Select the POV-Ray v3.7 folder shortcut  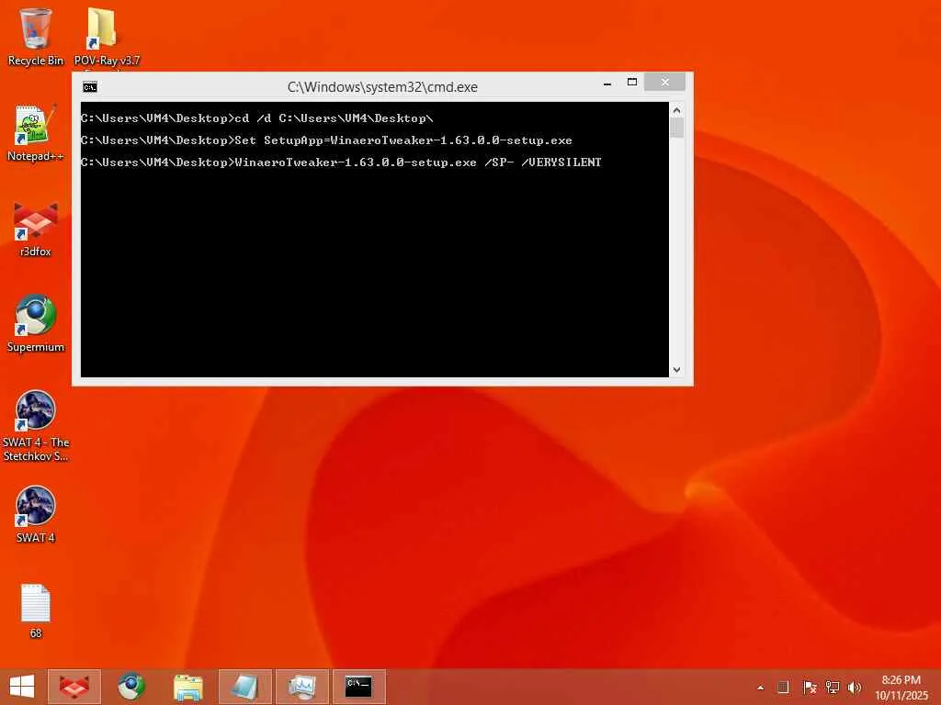tap(107, 37)
